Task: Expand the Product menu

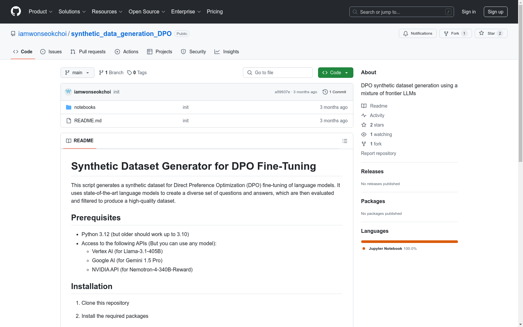Action: pos(41,12)
